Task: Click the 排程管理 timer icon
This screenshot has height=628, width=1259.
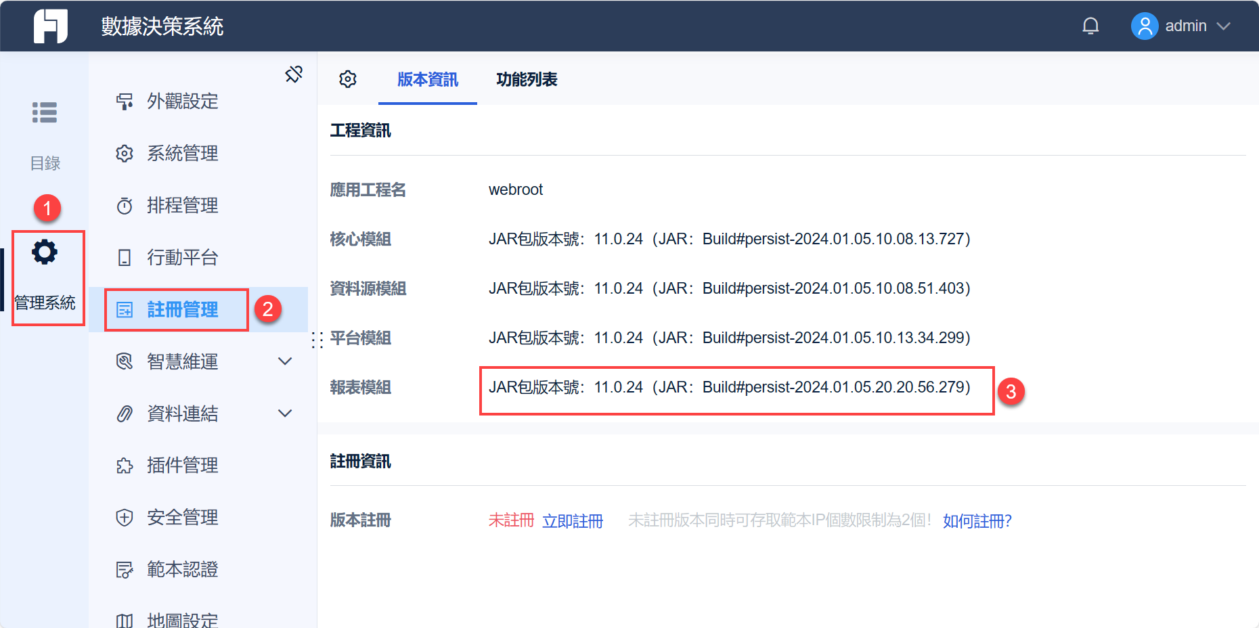Action: point(125,206)
